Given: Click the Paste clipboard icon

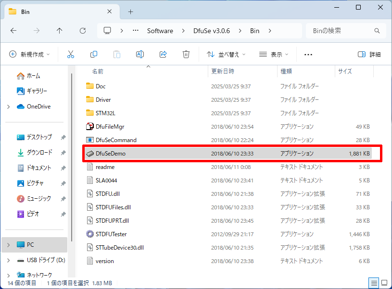Looking at the screenshot, I should [x=117, y=54].
